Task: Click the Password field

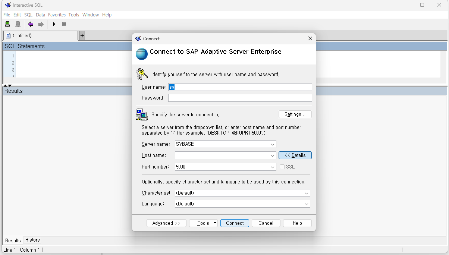Action: [240, 98]
